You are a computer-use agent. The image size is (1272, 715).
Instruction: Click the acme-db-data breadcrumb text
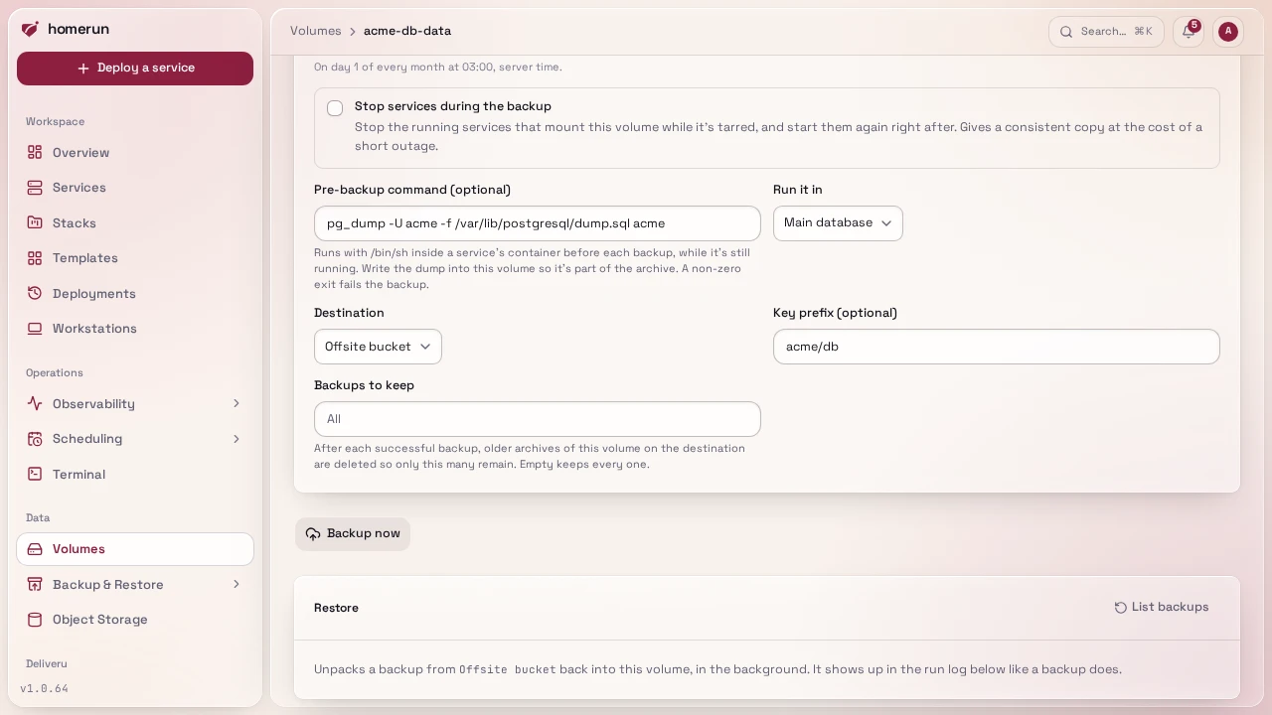click(x=407, y=31)
